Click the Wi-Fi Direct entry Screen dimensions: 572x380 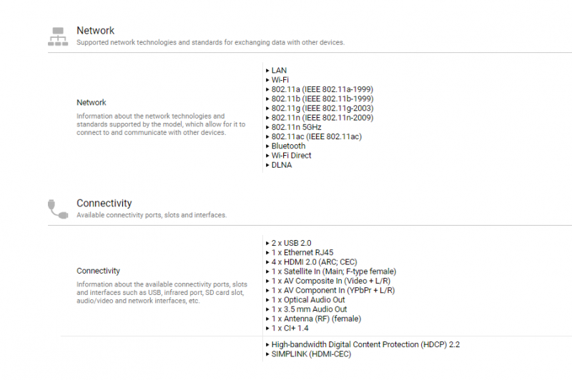(x=291, y=155)
